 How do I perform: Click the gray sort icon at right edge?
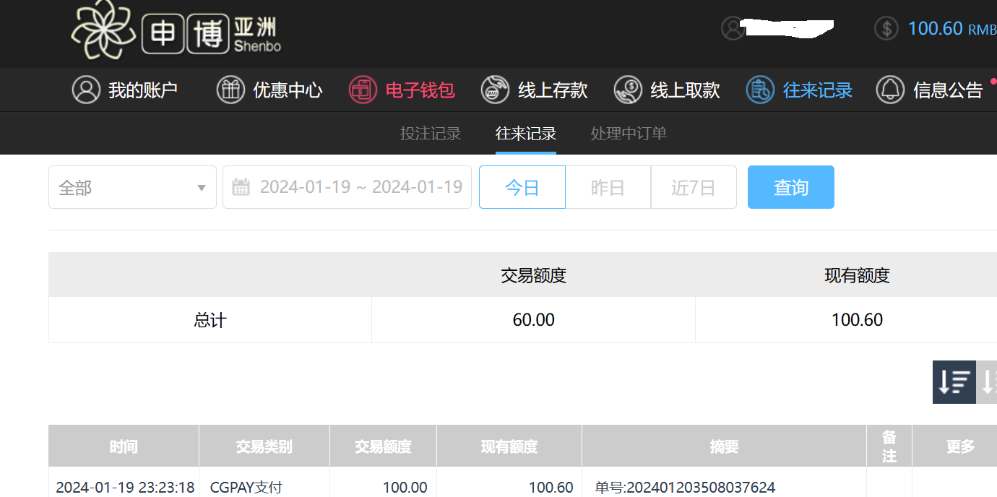click(987, 382)
